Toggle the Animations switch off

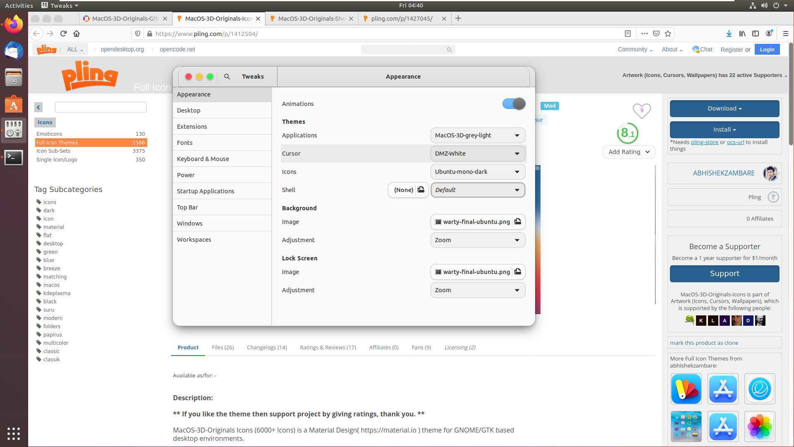tap(514, 104)
